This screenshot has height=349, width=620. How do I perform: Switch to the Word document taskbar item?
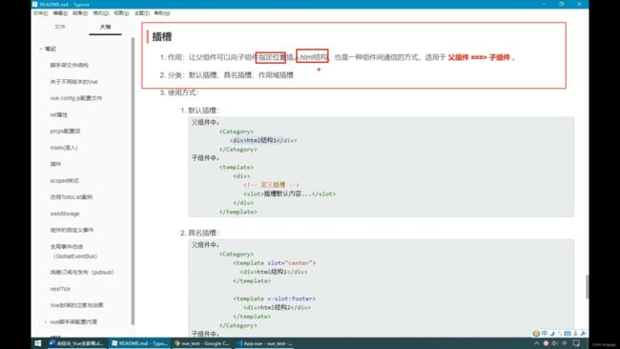(76, 343)
